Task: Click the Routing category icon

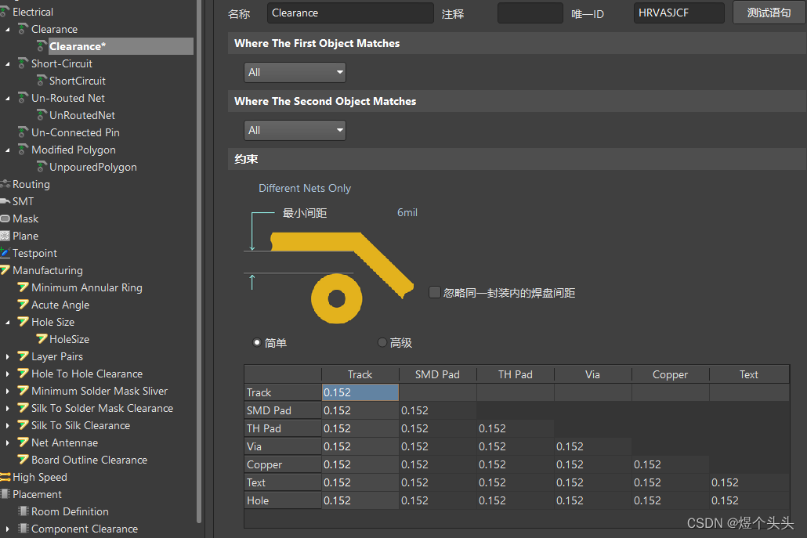Action: pos(5,184)
